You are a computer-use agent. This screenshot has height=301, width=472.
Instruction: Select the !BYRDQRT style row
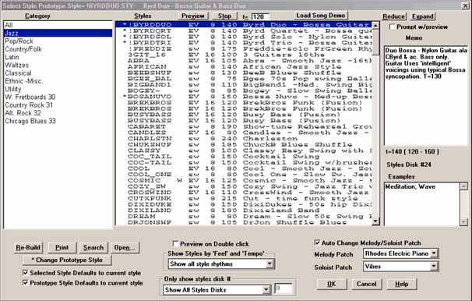pos(244,30)
